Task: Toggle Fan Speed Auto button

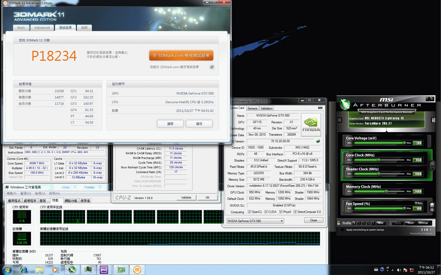Action: [419, 203]
